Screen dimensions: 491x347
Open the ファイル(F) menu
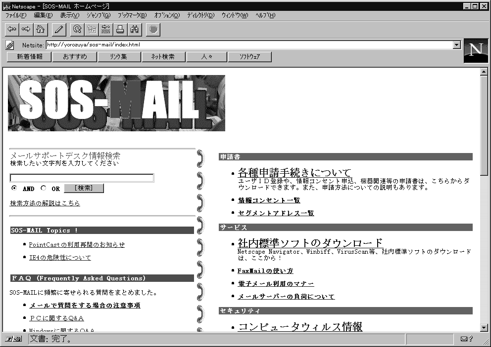pyautogui.click(x=16, y=15)
